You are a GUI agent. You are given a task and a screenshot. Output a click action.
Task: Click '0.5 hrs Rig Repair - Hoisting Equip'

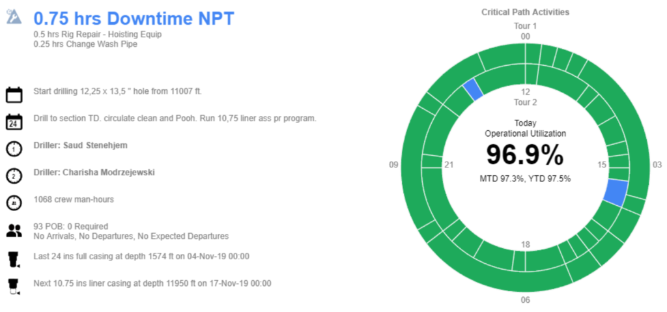pyautogui.click(x=98, y=35)
